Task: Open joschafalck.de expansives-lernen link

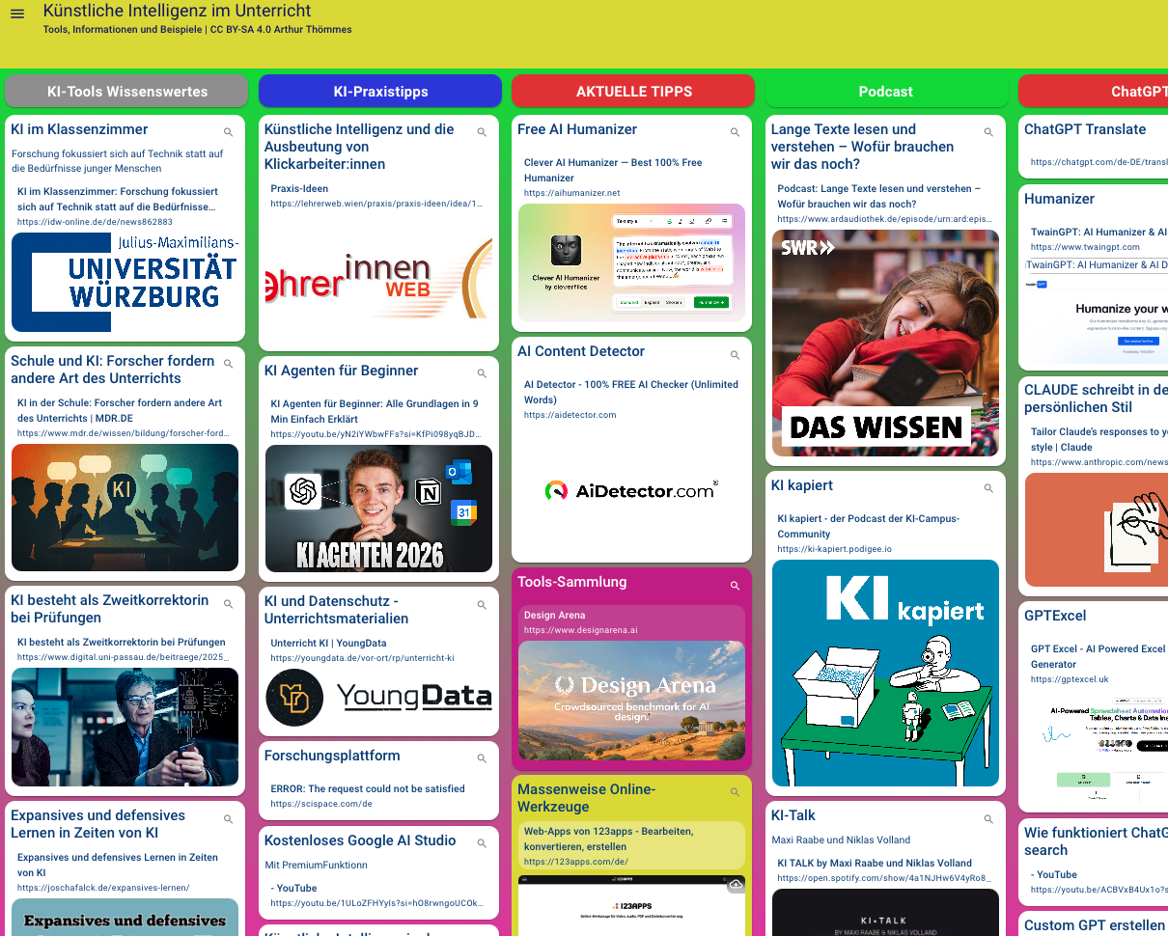Action: (103, 888)
